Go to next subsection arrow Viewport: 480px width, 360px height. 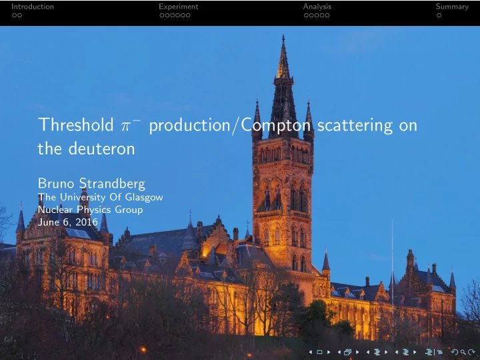(x=386, y=352)
